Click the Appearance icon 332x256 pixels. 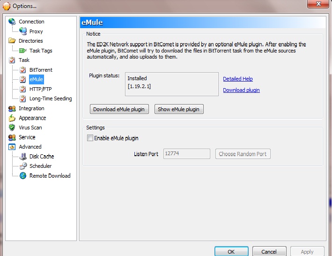click(12, 118)
